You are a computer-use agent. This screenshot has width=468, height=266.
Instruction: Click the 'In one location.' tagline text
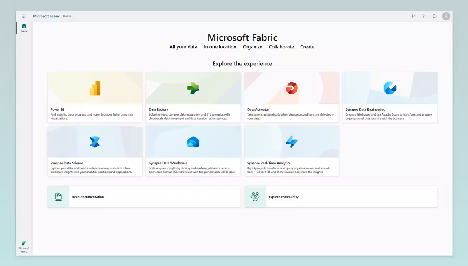221,47
